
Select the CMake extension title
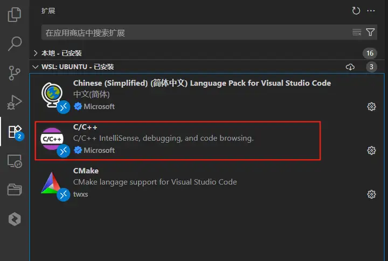[x=86, y=171]
